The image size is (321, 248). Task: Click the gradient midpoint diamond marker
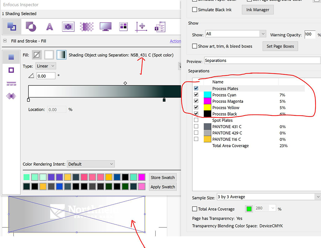(x=125, y=83)
